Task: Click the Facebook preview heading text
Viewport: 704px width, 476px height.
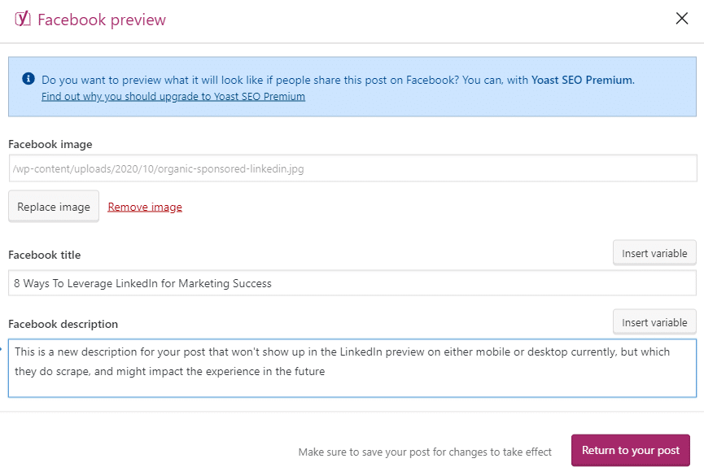Action: [102, 20]
